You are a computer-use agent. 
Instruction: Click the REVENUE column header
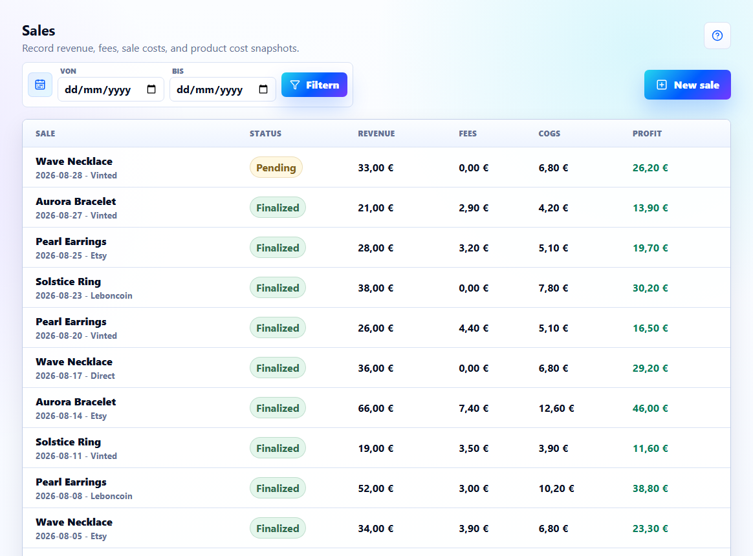(x=376, y=133)
